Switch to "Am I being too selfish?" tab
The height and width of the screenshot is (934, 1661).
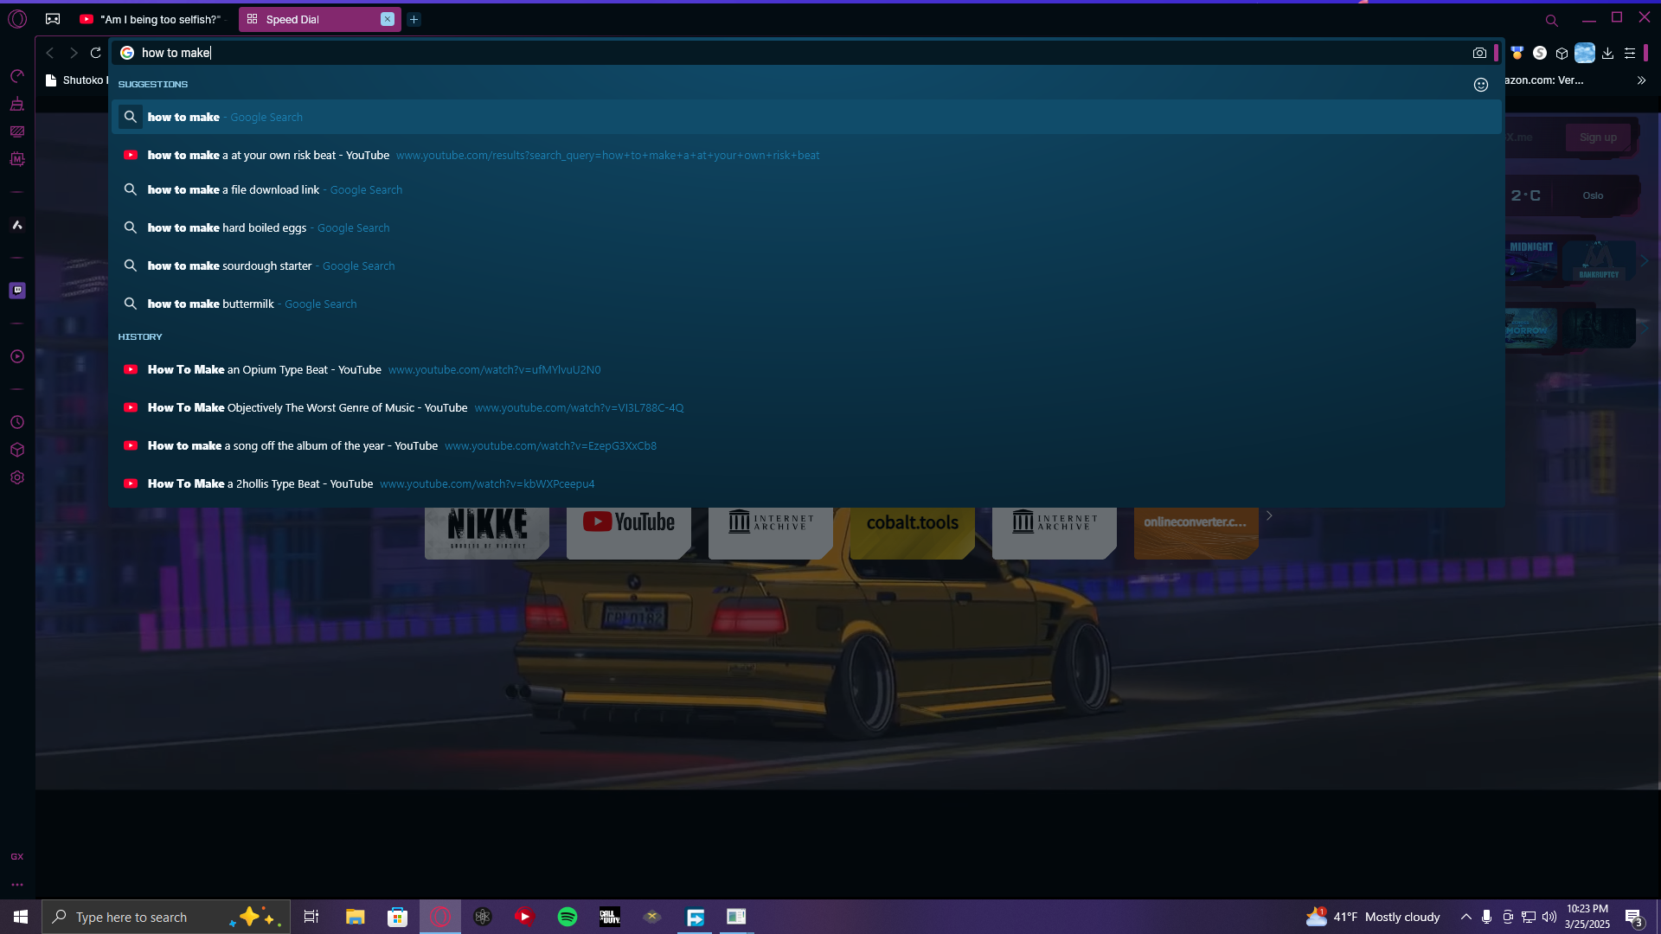point(154,19)
